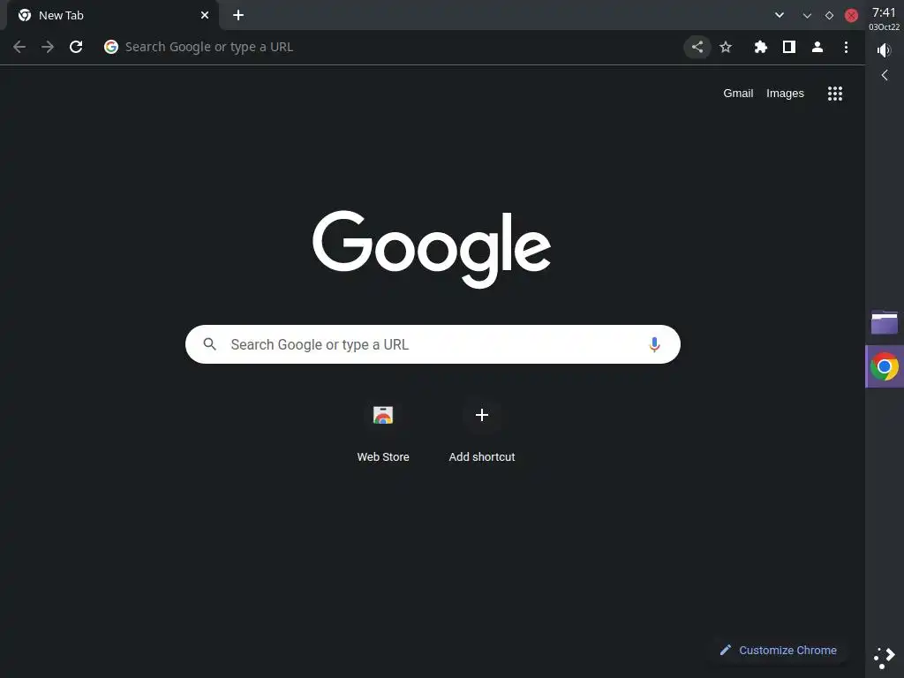904x678 pixels.
Task: Select the New Tab tab
Action: tap(112, 15)
